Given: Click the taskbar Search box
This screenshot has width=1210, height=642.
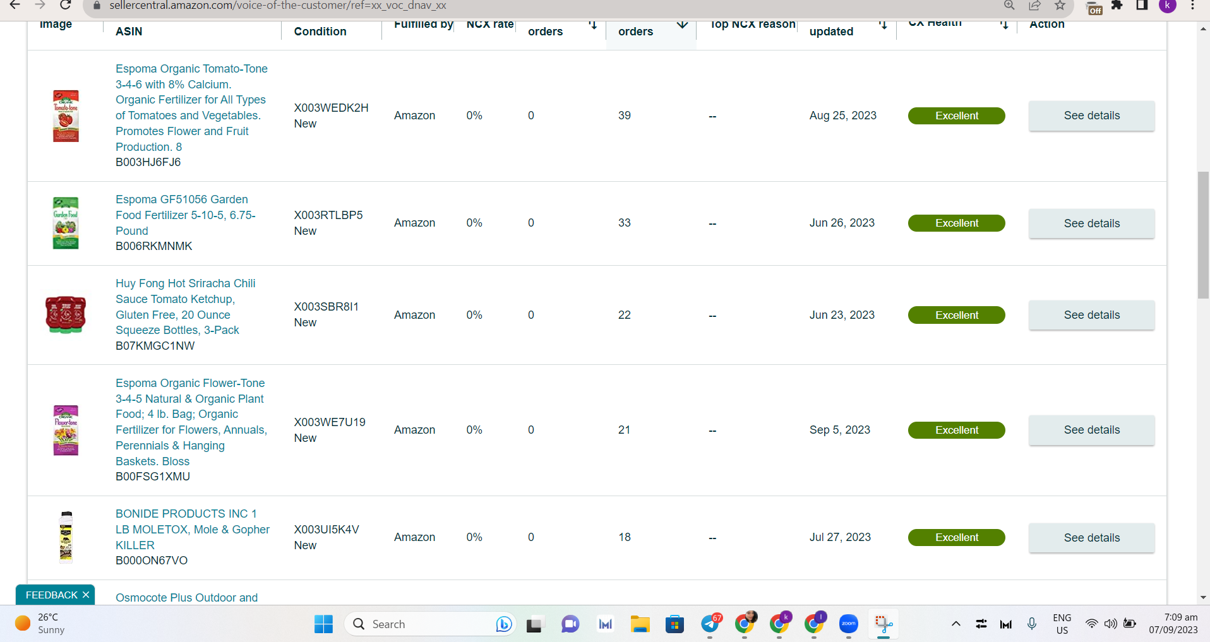Looking at the screenshot, I should (x=431, y=624).
